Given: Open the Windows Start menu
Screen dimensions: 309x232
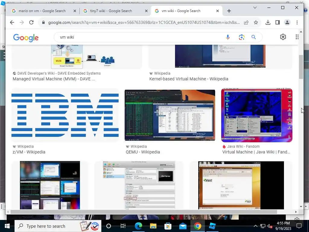Looking at the screenshot, I should (7, 226).
